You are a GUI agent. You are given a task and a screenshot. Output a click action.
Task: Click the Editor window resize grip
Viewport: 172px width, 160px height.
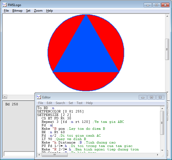click(162, 155)
